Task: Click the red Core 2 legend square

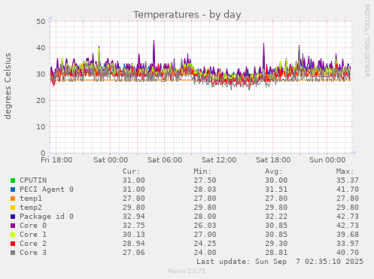Action: (x=13, y=244)
